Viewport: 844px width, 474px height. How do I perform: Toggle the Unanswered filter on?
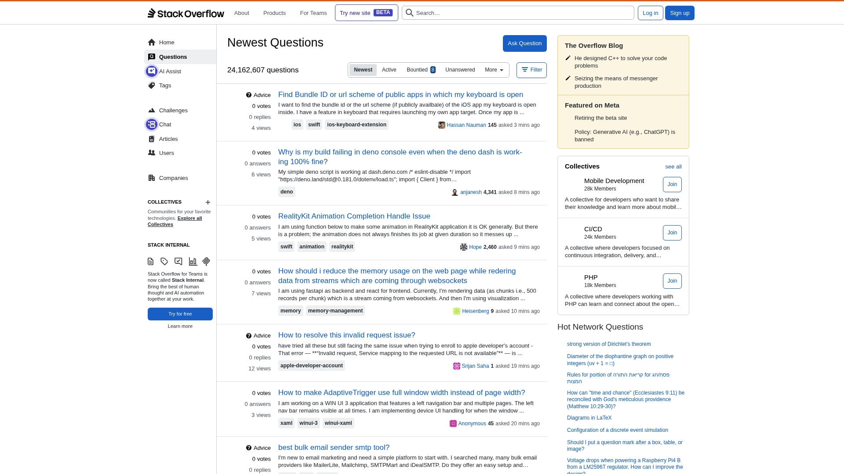[460, 70]
